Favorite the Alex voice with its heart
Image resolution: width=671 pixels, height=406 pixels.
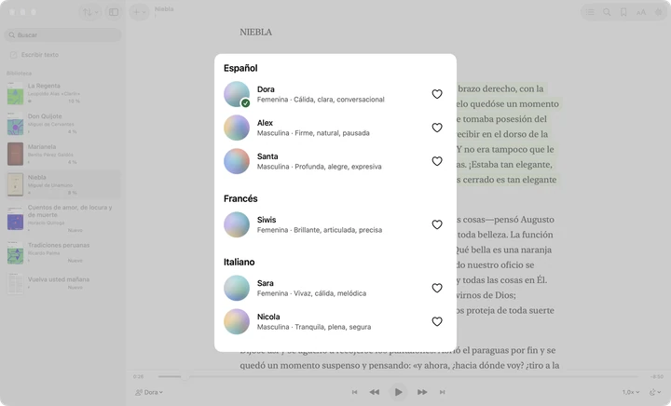click(436, 128)
